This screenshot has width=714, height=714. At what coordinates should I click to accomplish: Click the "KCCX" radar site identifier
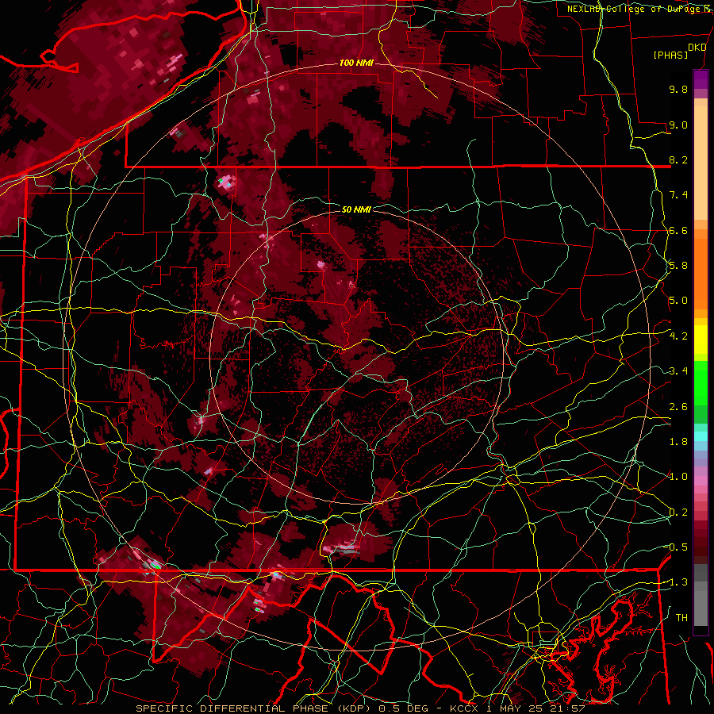[464, 708]
